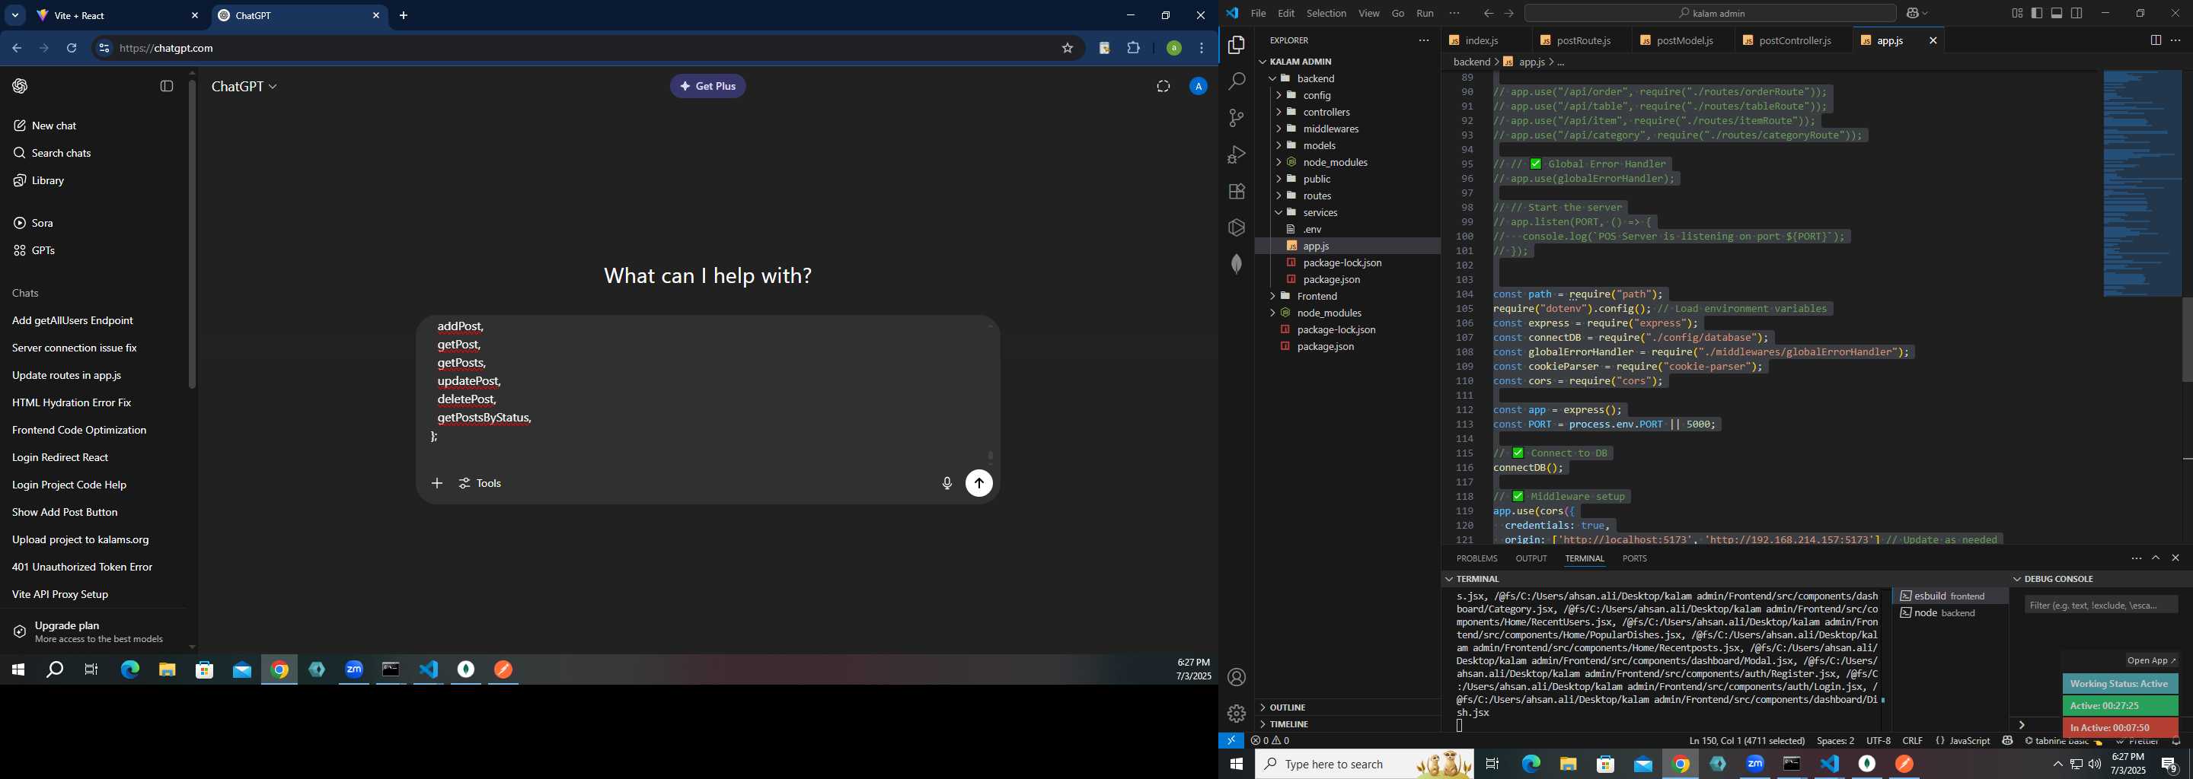Click the errors and warnings count in the status bar
Screen dimensions: 2193x779
coord(1270,741)
